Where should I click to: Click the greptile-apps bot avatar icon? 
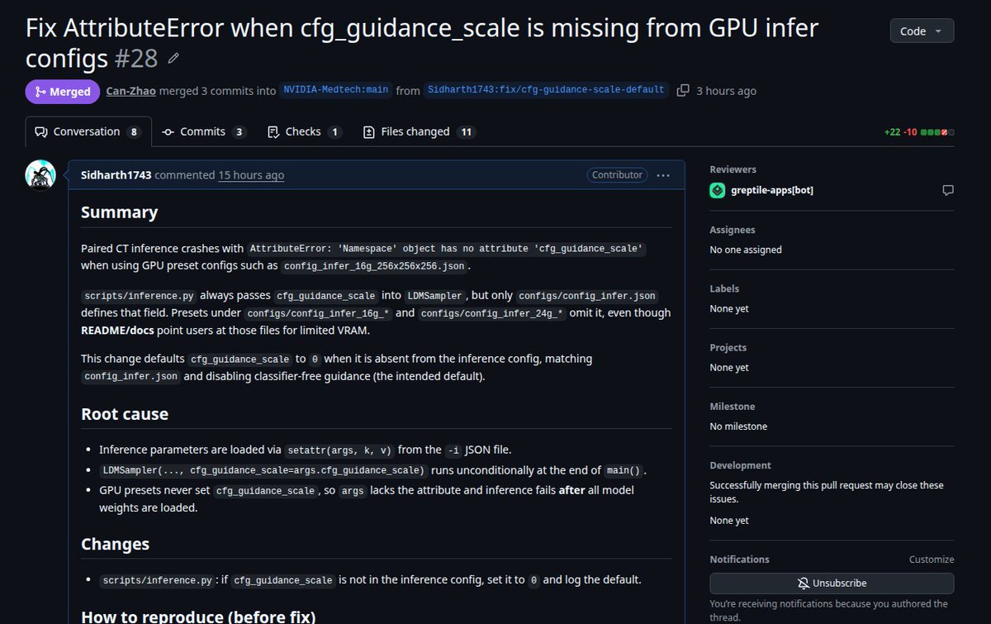718,190
